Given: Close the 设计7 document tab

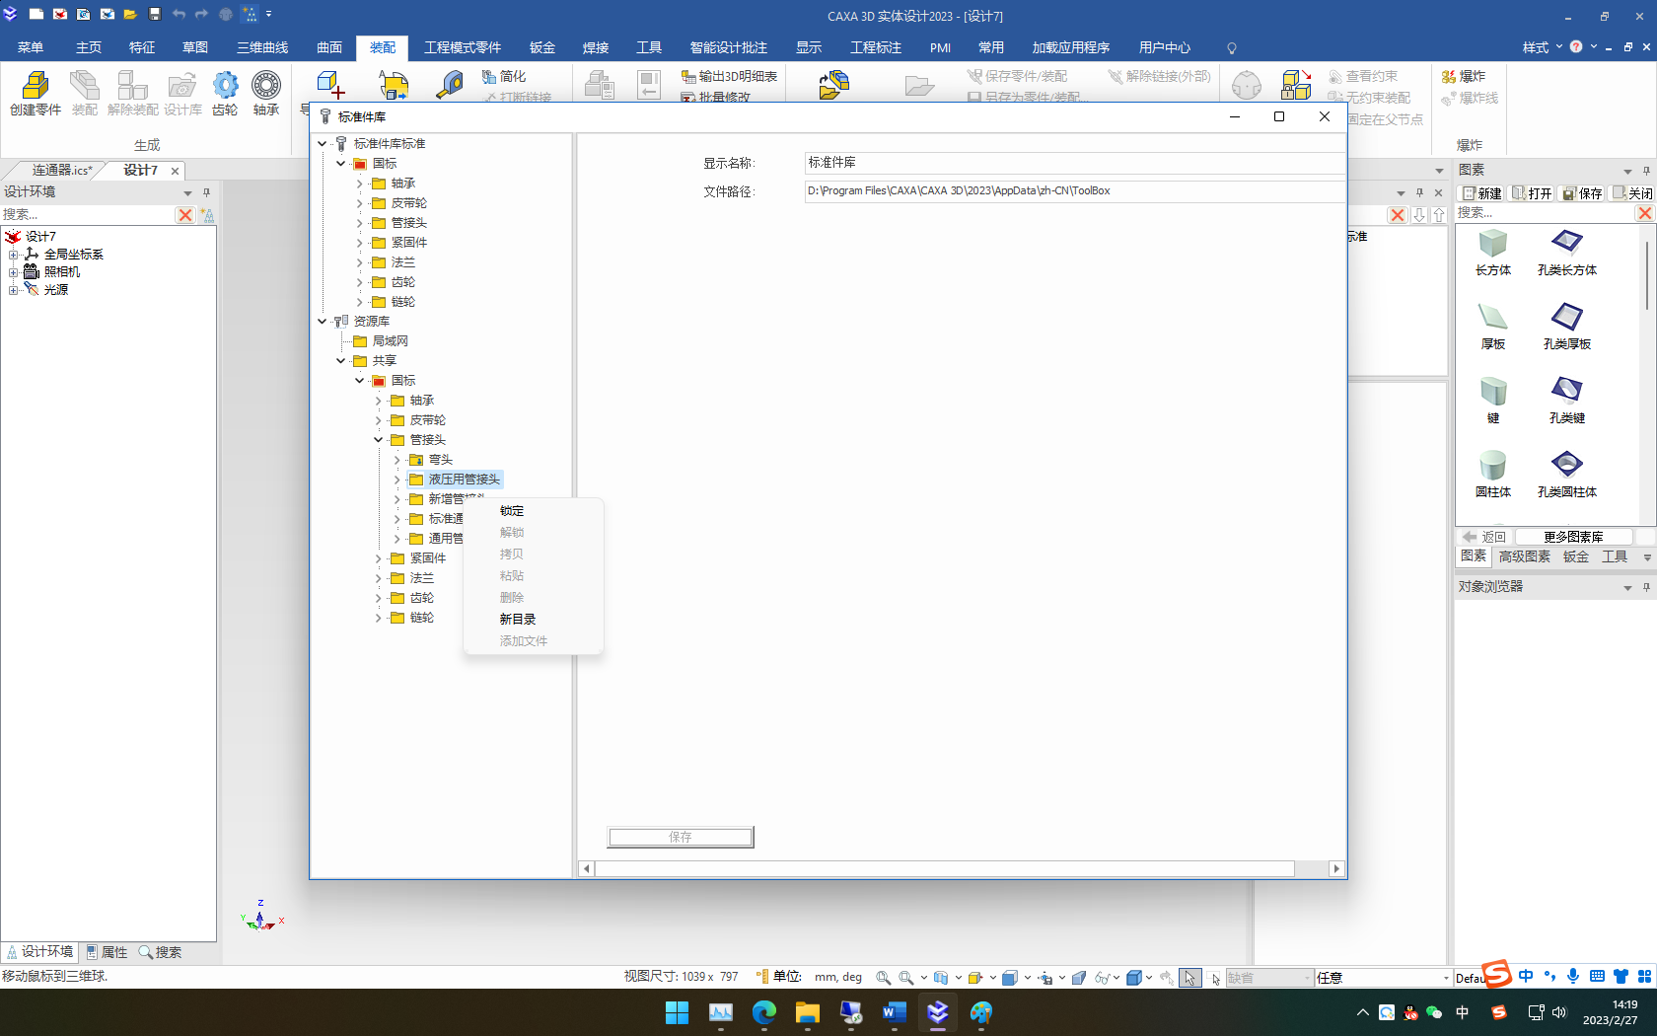Looking at the screenshot, I should tap(175, 171).
